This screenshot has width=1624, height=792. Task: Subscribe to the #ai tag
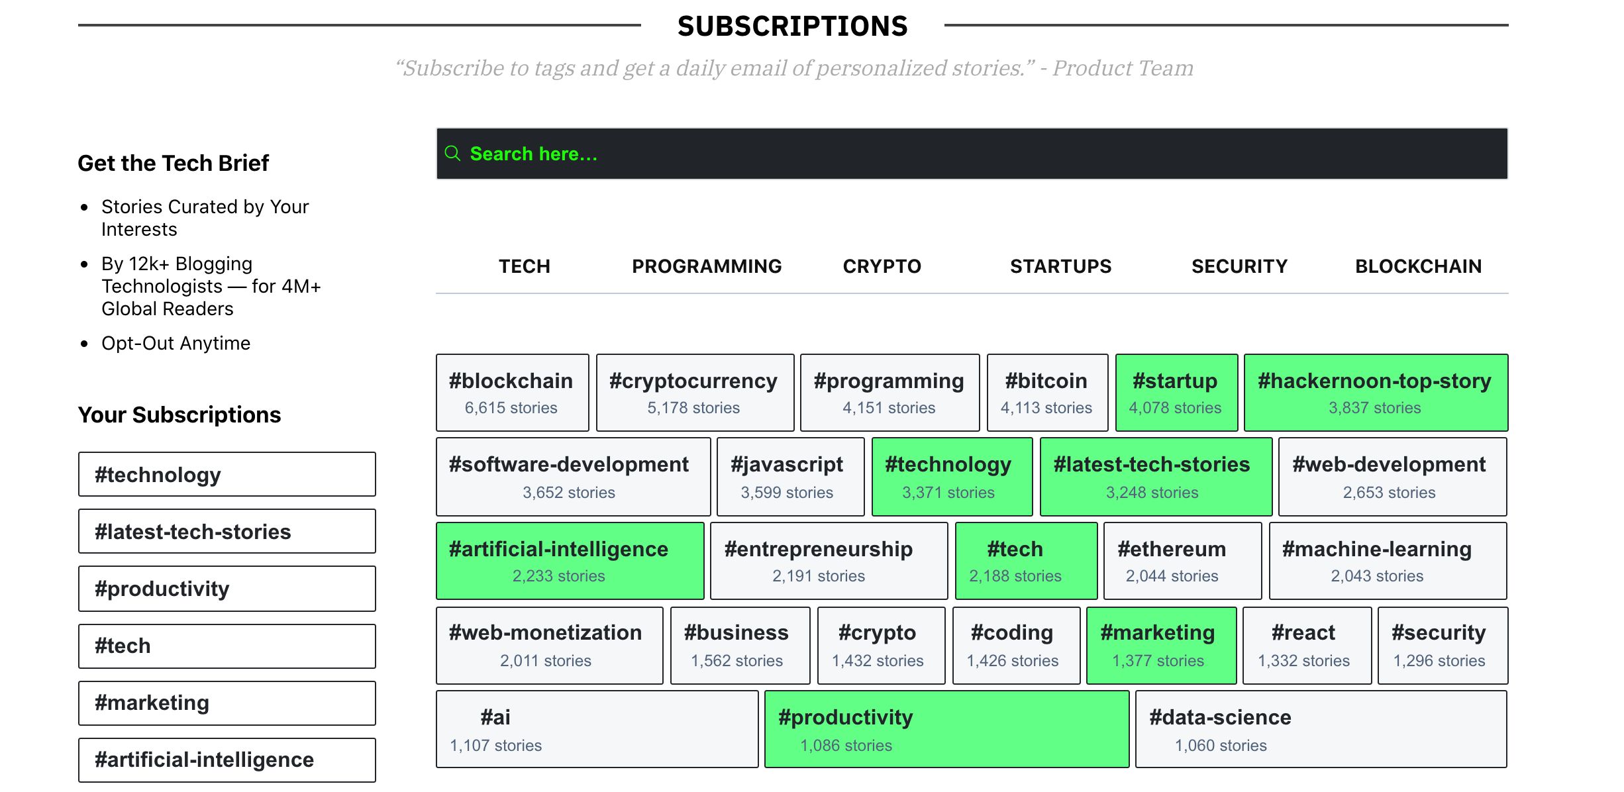(x=596, y=729)
